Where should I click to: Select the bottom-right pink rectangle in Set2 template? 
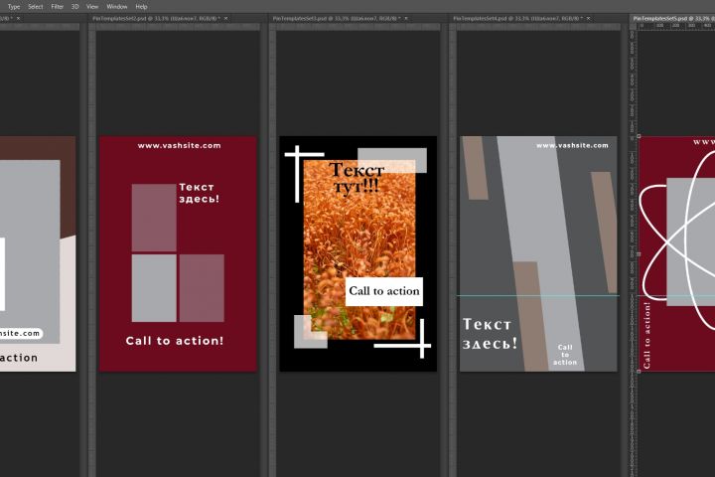click(202, 288)
